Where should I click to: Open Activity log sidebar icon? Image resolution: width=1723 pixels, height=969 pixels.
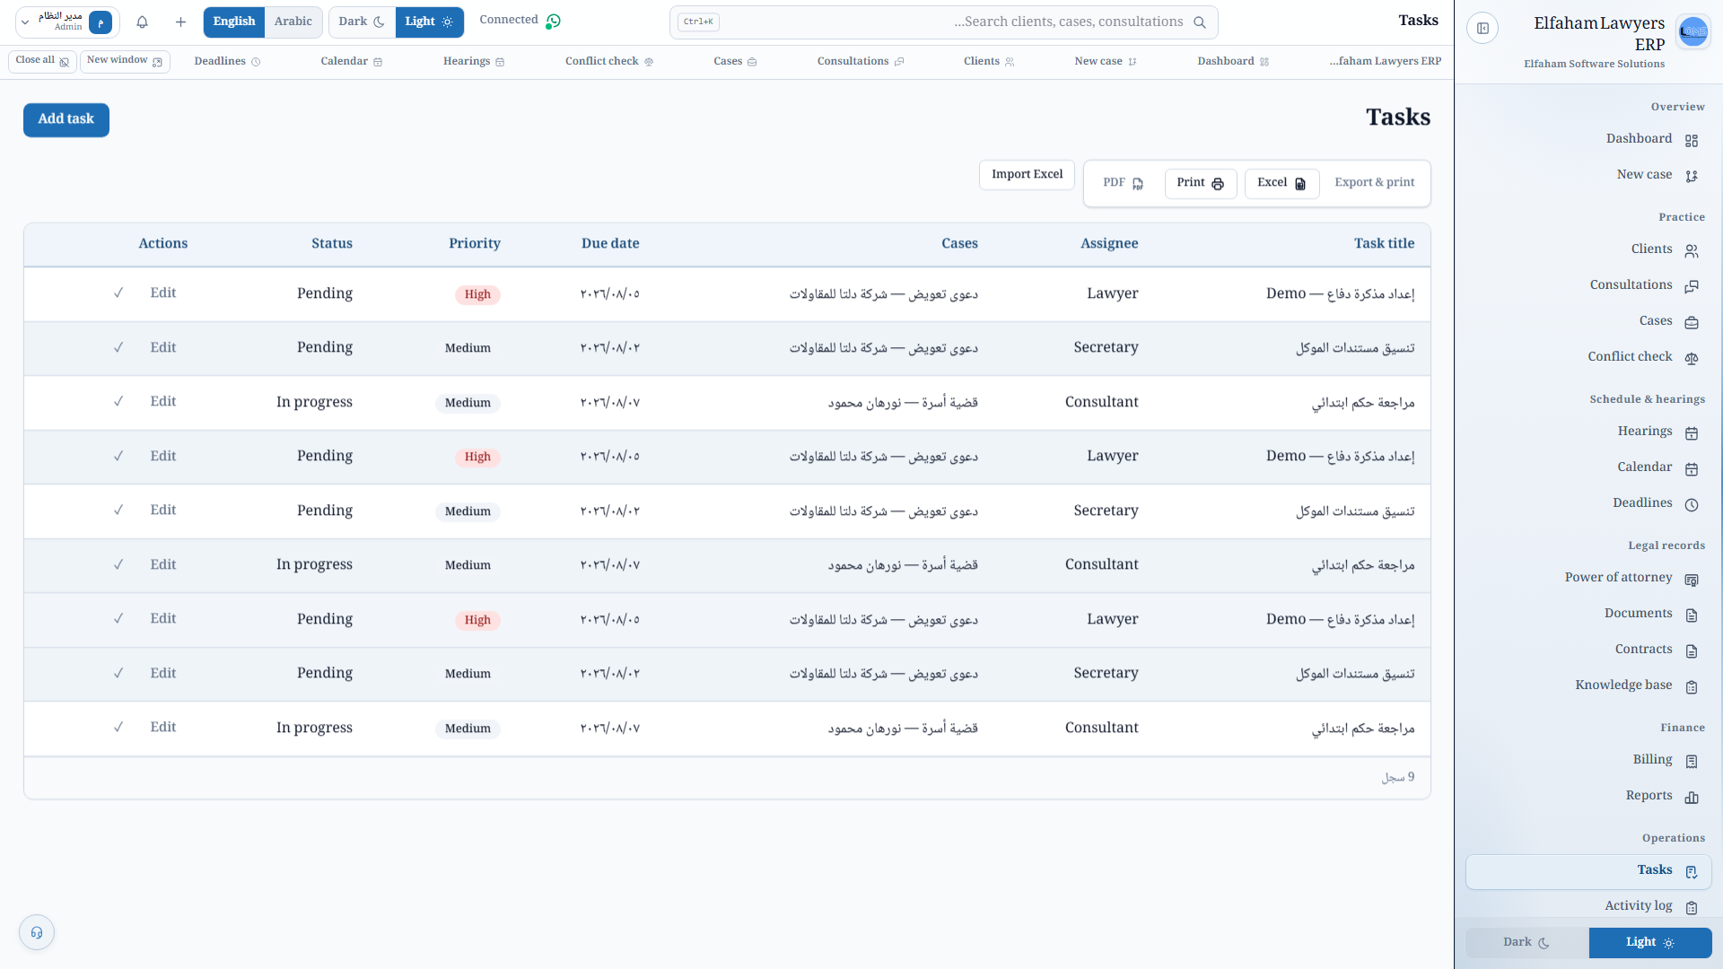click(1692, 908)
